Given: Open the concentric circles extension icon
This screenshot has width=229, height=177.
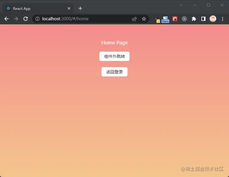Looking at the screenshot, I should (x=184, y=19).
